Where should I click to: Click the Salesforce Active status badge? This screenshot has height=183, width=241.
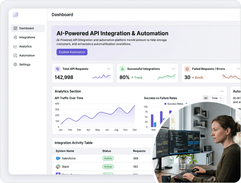point(108,158)
